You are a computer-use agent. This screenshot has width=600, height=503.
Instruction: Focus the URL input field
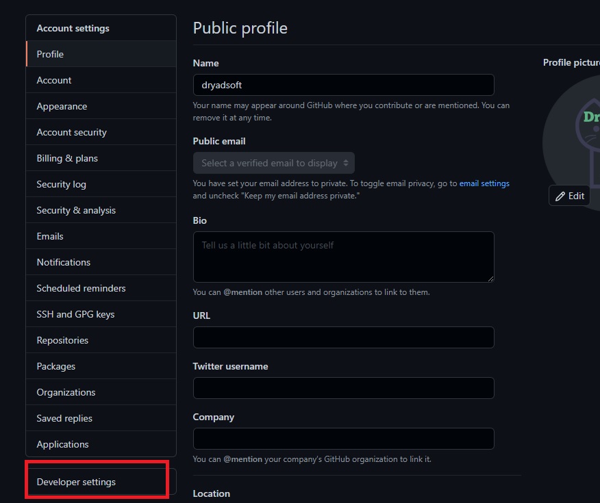[x=343, y=337]
